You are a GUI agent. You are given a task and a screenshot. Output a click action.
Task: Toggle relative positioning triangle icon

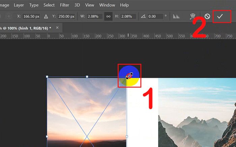pos(46,16)
